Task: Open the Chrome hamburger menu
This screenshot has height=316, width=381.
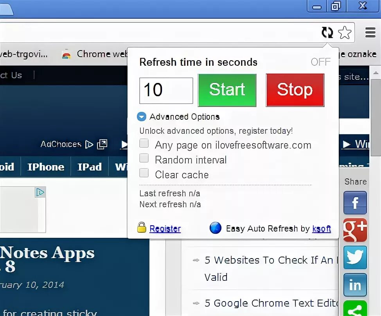Action: pos(370,32)
